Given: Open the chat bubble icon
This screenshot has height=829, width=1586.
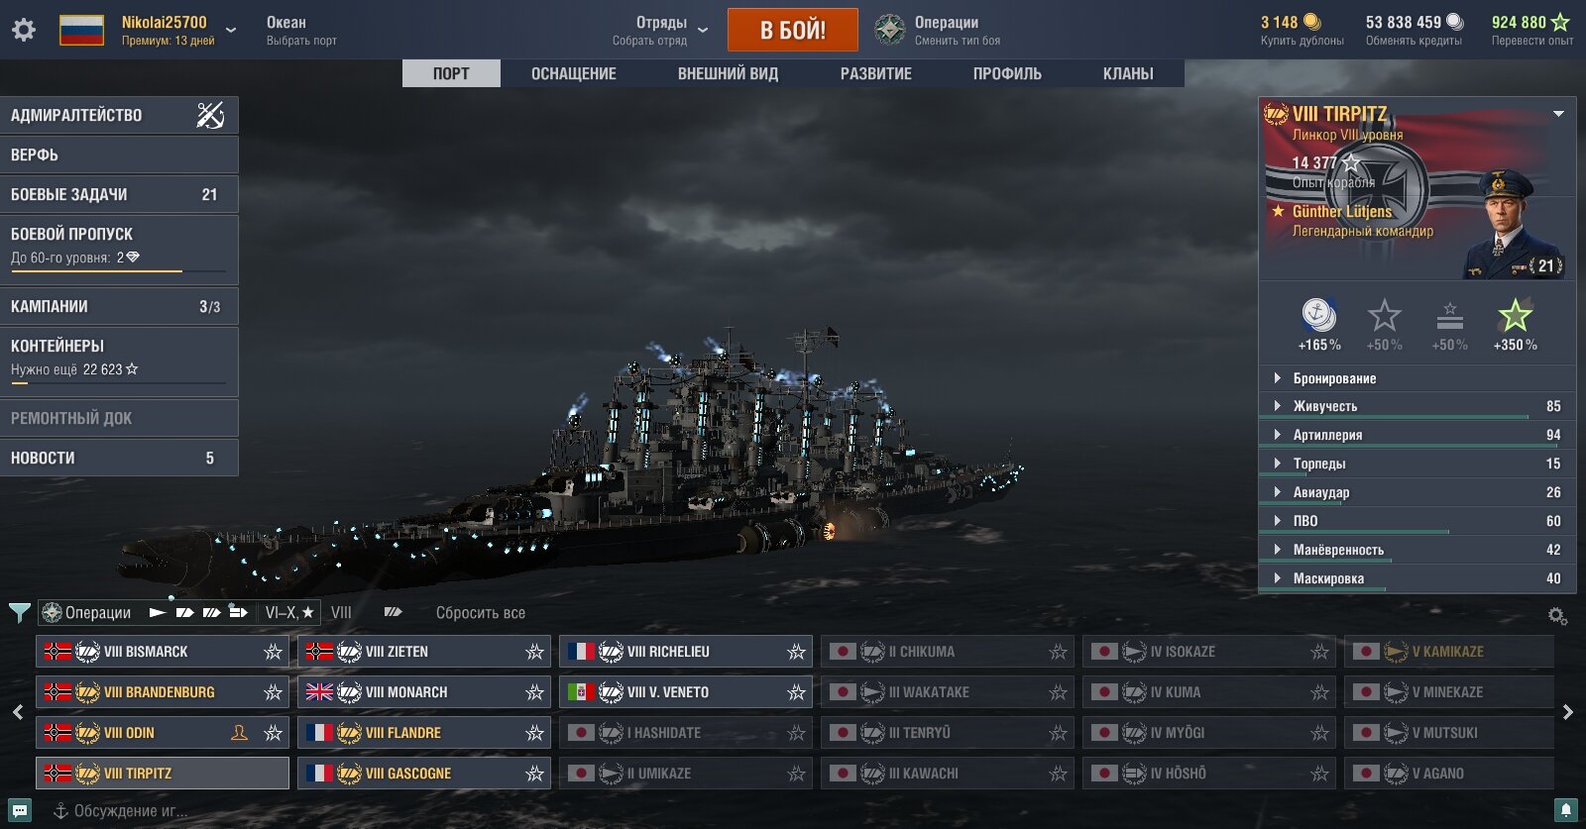Looking at the screenshot, I should point(20,810).
